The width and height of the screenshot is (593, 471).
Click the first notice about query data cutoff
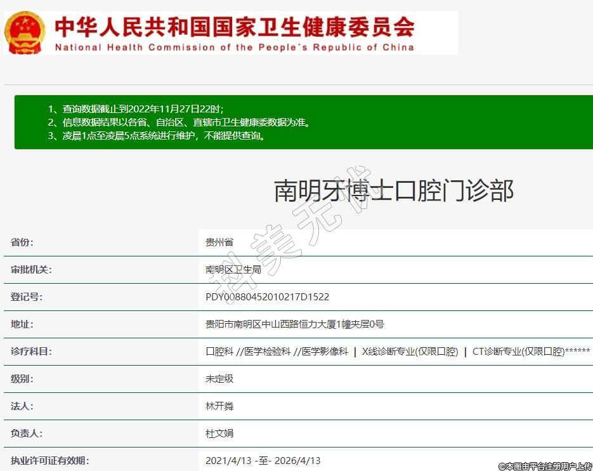(x=136, y=109)
